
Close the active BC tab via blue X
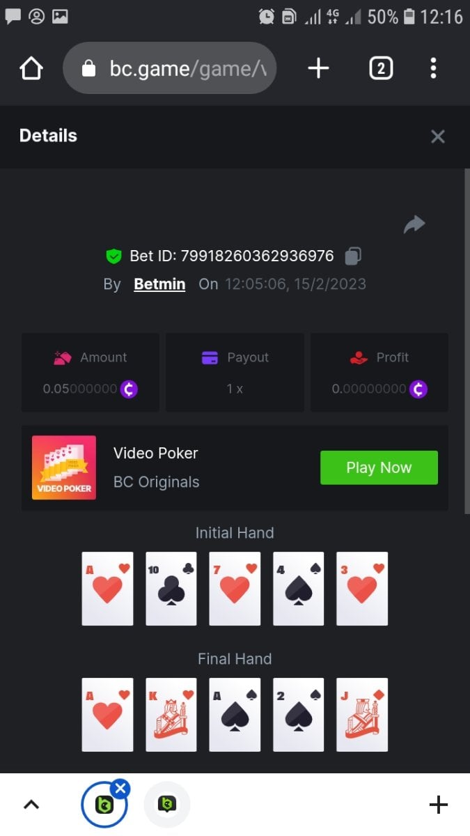point(120,789)
